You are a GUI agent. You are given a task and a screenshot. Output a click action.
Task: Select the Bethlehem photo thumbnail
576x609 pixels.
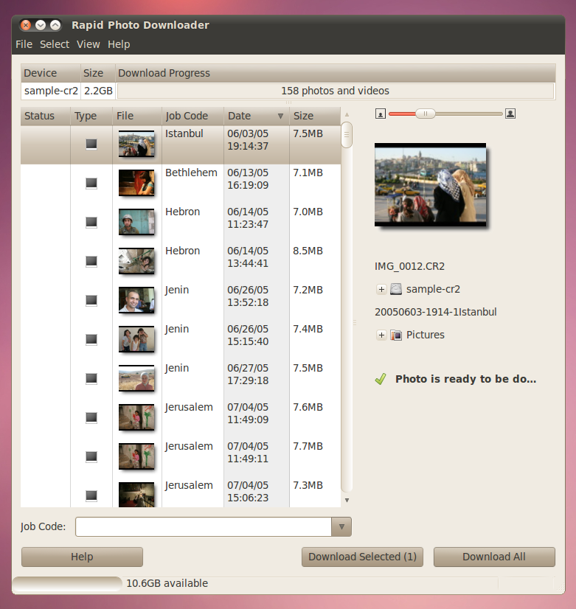136,183
